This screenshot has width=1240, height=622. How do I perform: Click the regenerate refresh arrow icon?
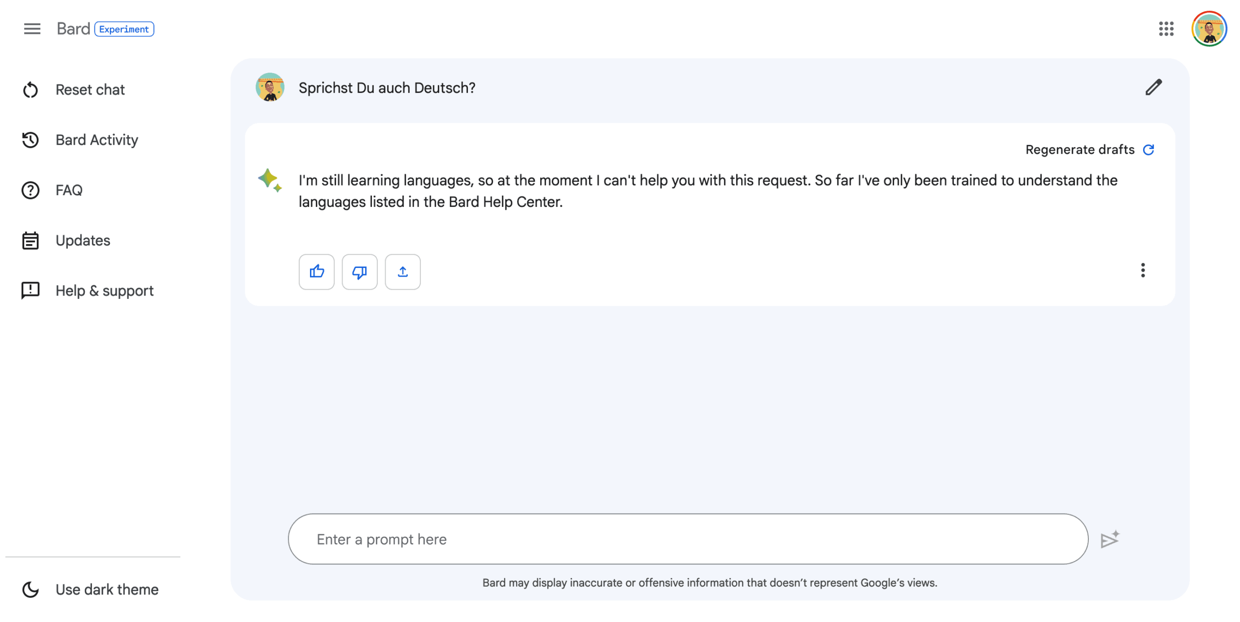click(x=1148, y=150)
